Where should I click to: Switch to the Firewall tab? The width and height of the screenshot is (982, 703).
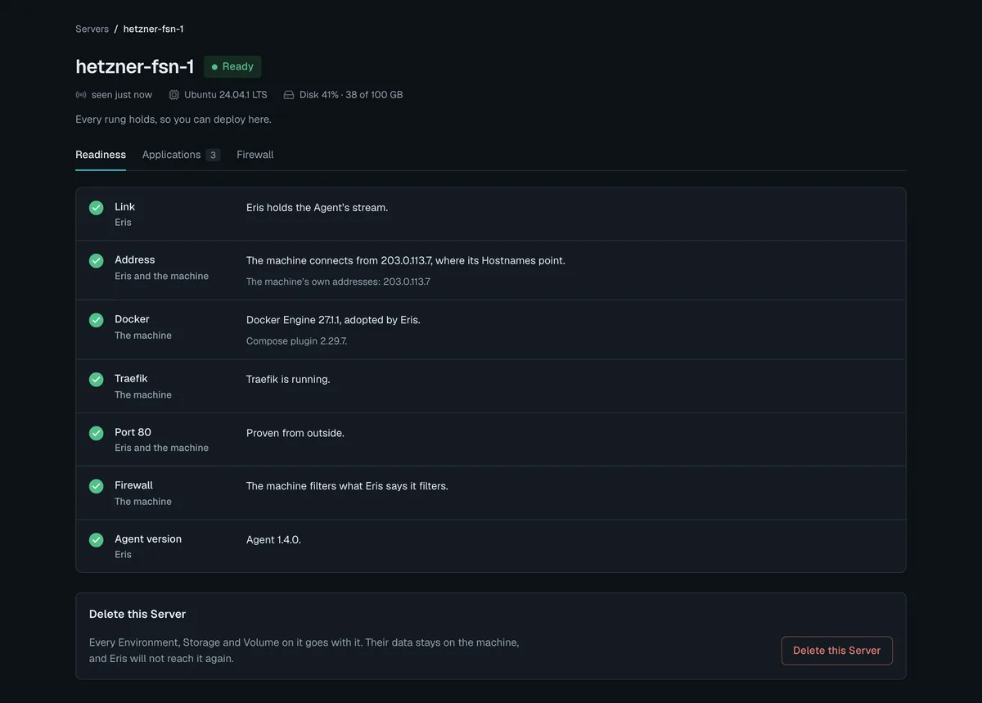coord(255,155)
